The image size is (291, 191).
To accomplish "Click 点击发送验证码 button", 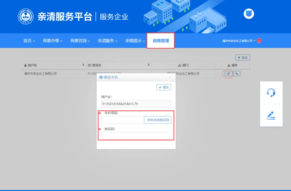I will (157, 120).
